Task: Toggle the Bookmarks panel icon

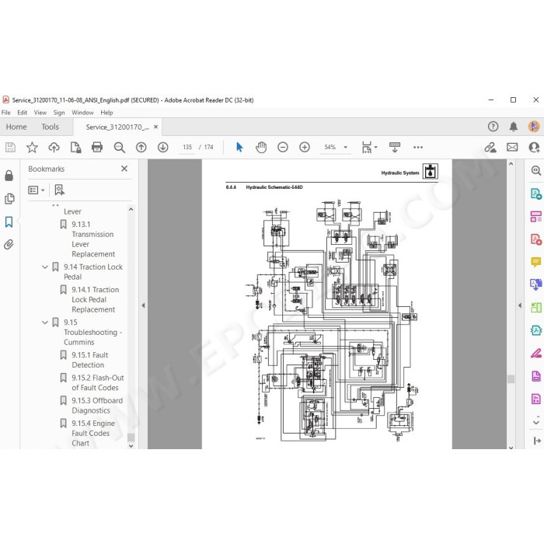Action: (x=9, y=221)
